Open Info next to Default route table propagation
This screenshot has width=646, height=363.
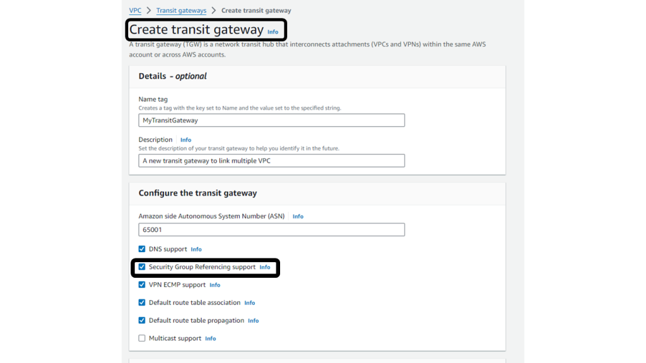tap(253, 320)
